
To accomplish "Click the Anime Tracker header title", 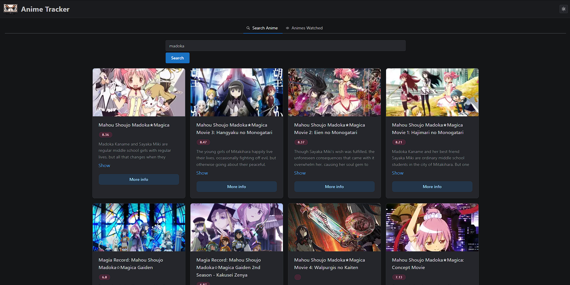I will [45, 9].
